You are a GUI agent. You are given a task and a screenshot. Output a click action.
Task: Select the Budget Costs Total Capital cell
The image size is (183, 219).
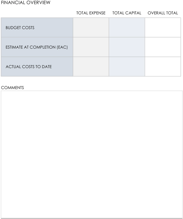(x=127, y=28)
